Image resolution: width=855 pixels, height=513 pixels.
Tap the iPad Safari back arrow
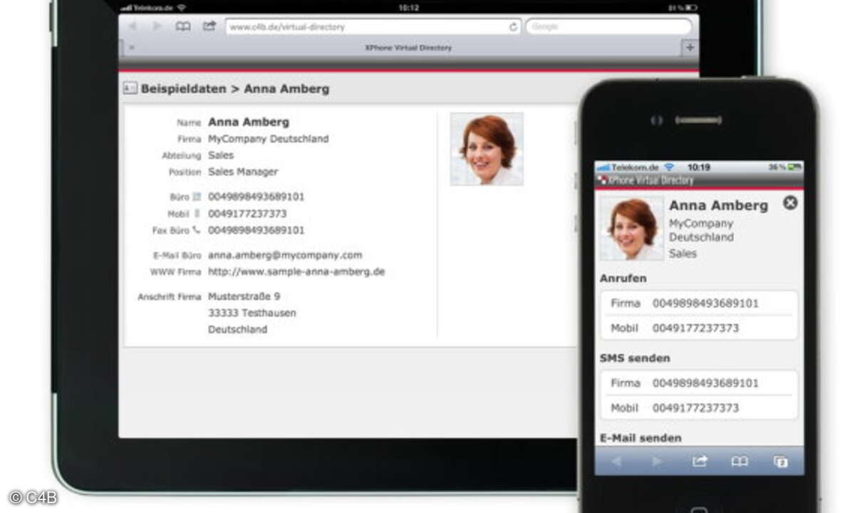(132, 26)
